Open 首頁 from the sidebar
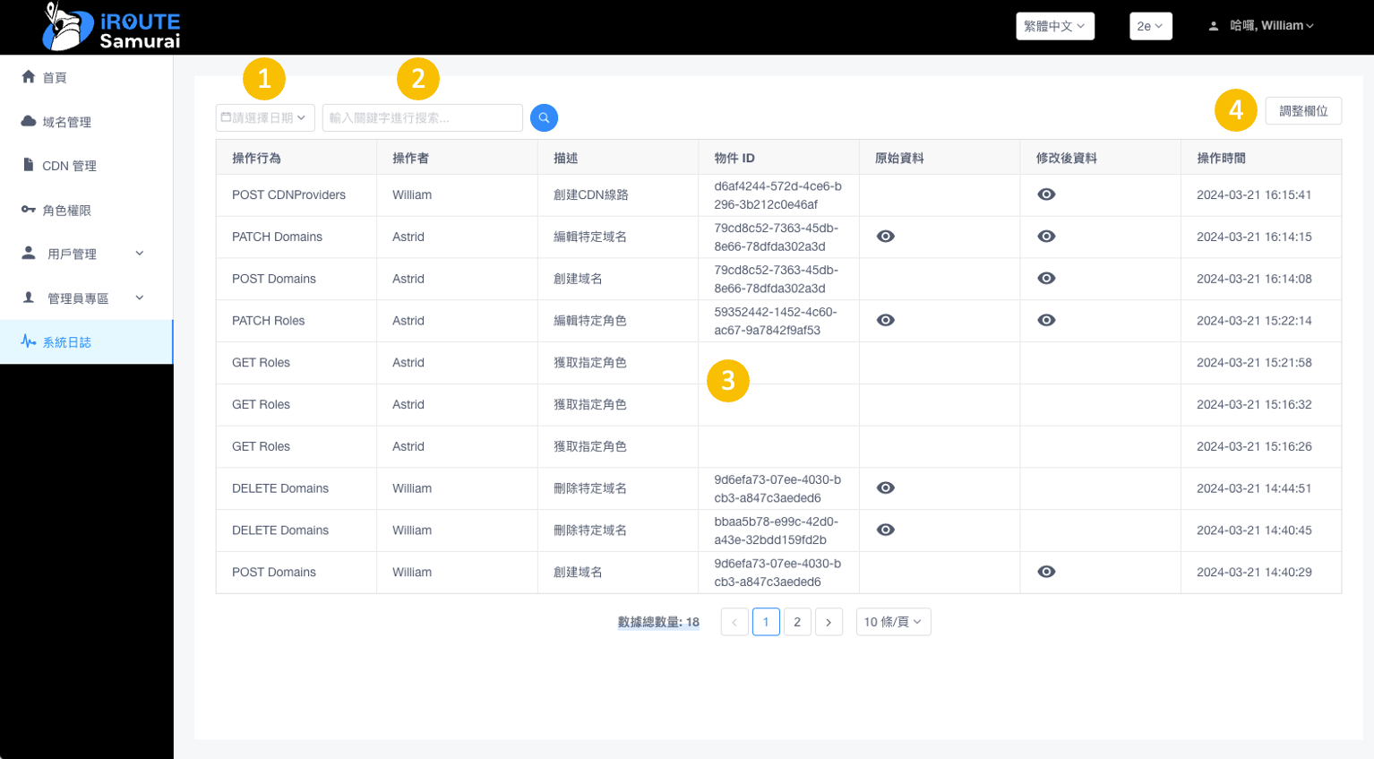The width and height of the screenshot is (1374, 759). pos(55,78)
